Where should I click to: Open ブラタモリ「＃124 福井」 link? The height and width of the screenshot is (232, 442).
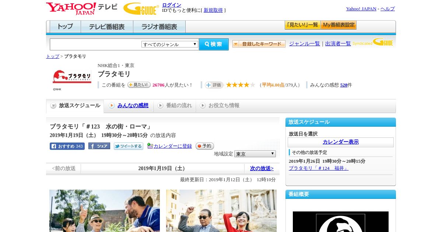[319, 168]
